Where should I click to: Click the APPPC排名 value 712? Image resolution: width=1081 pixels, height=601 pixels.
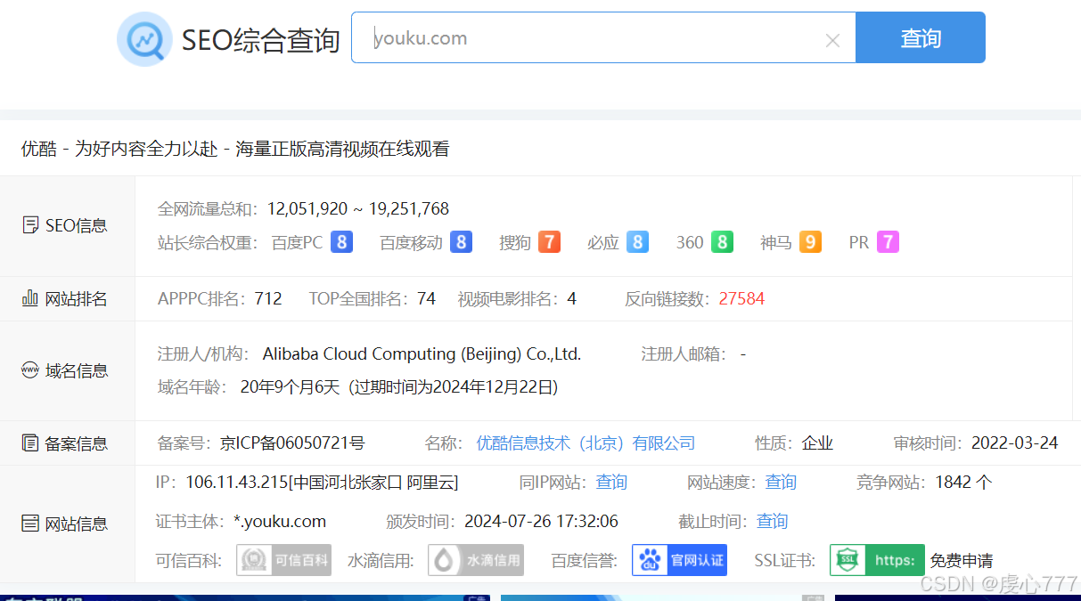[268, 299]
